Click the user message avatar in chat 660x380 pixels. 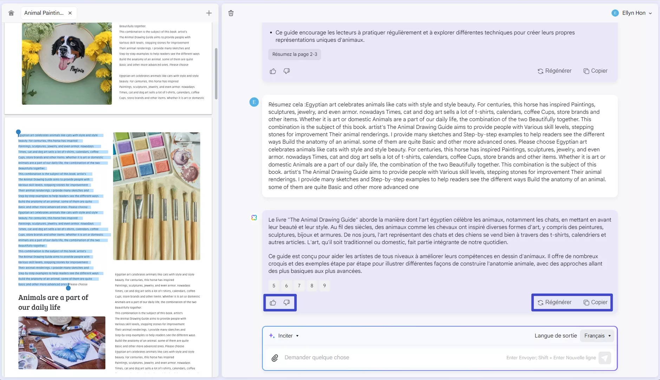coord(254,102)
